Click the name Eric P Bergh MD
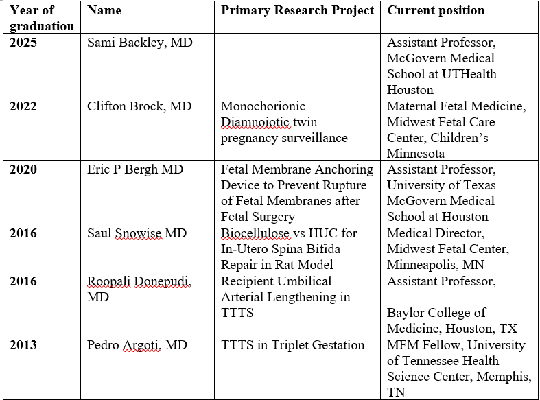The image size is (540, 400). [x=135, y=169]
